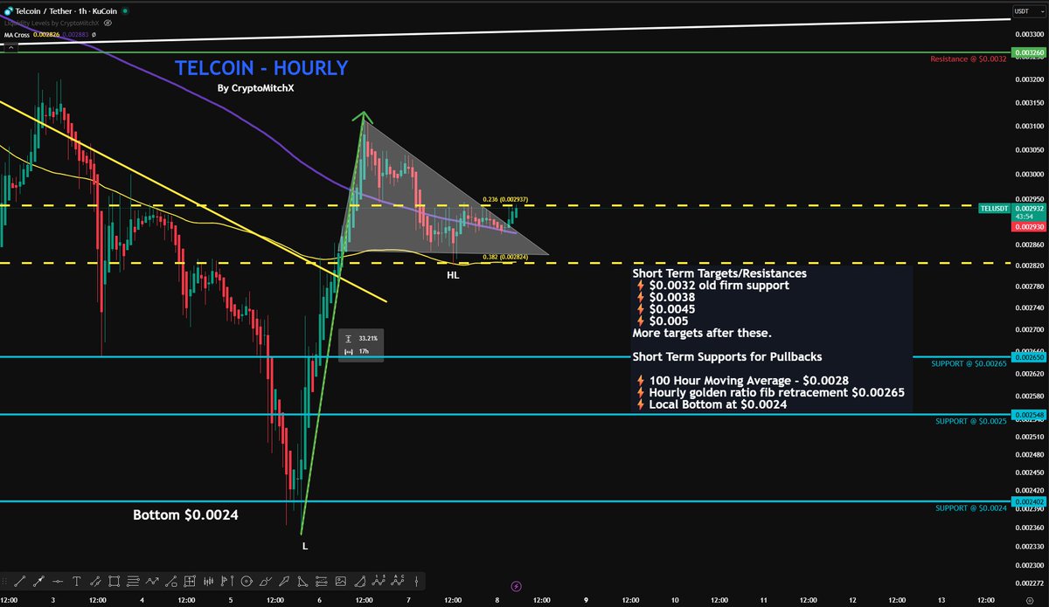Select the ABC correction wave tool

(398, 581)
